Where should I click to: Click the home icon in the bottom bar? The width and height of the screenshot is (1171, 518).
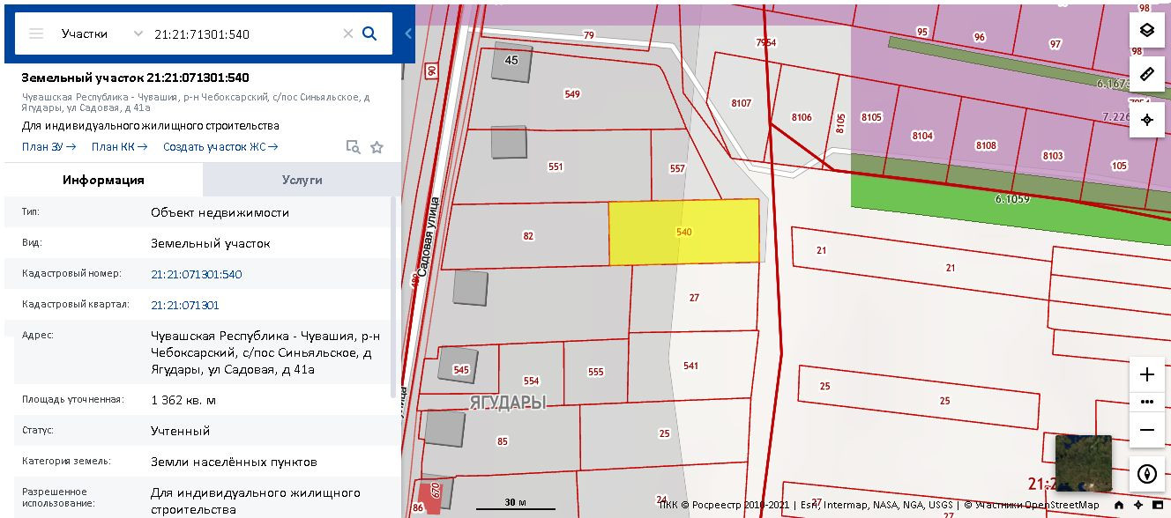click(x=1119, y=505)
